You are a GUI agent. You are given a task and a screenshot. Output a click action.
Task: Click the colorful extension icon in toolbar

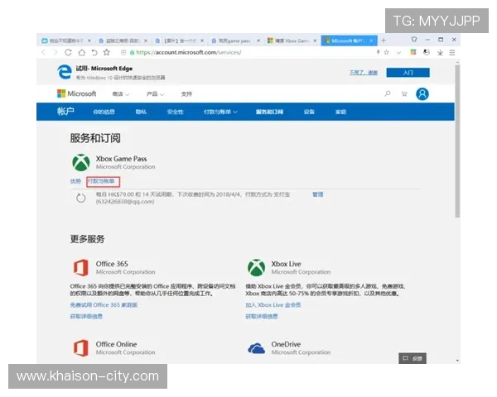413,52
